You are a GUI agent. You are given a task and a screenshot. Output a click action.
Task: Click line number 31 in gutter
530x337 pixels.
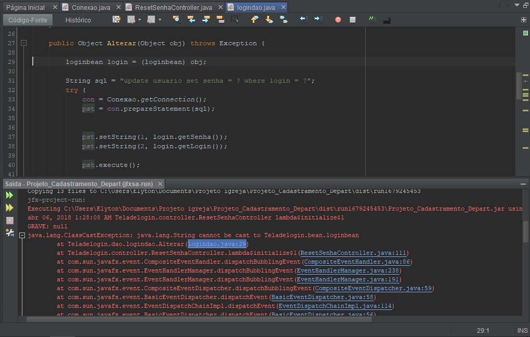(11, 81)
